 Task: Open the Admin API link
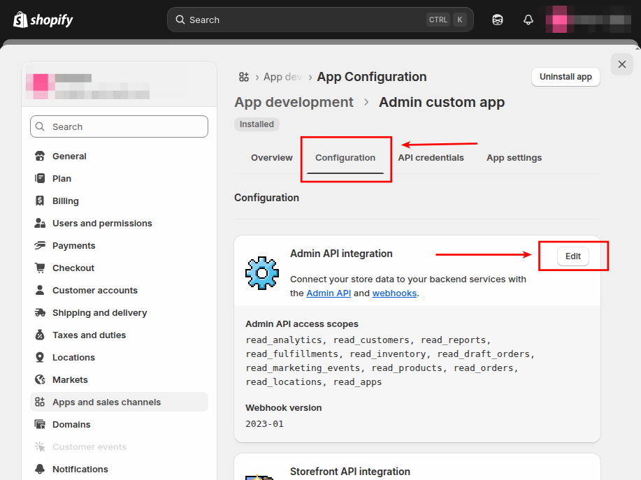click(329, 293)
